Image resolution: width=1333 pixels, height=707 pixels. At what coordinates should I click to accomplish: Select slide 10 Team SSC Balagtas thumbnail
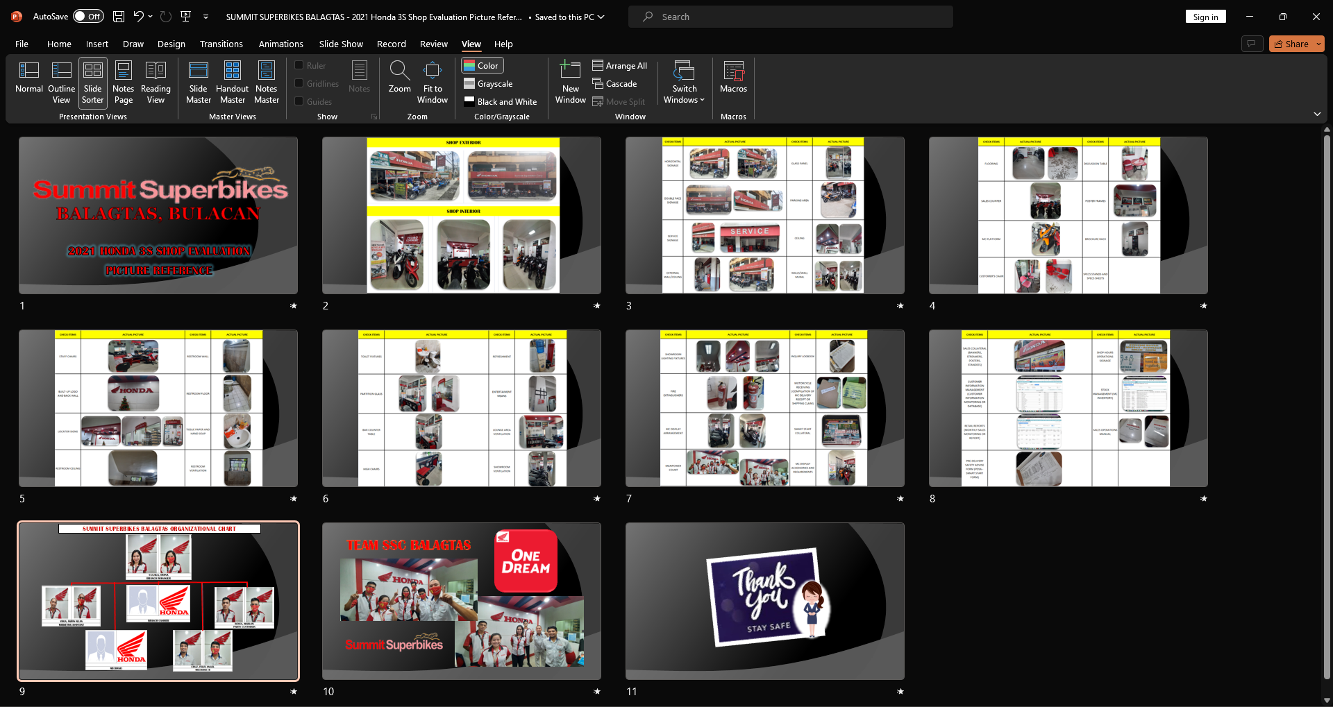point(462,601)
